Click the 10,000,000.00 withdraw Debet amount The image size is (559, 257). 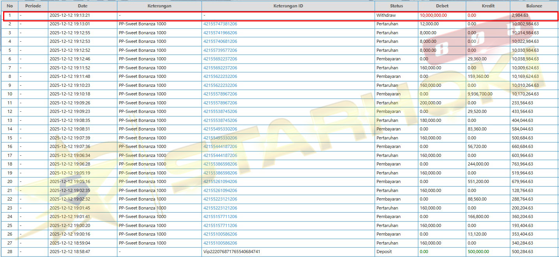433,16
